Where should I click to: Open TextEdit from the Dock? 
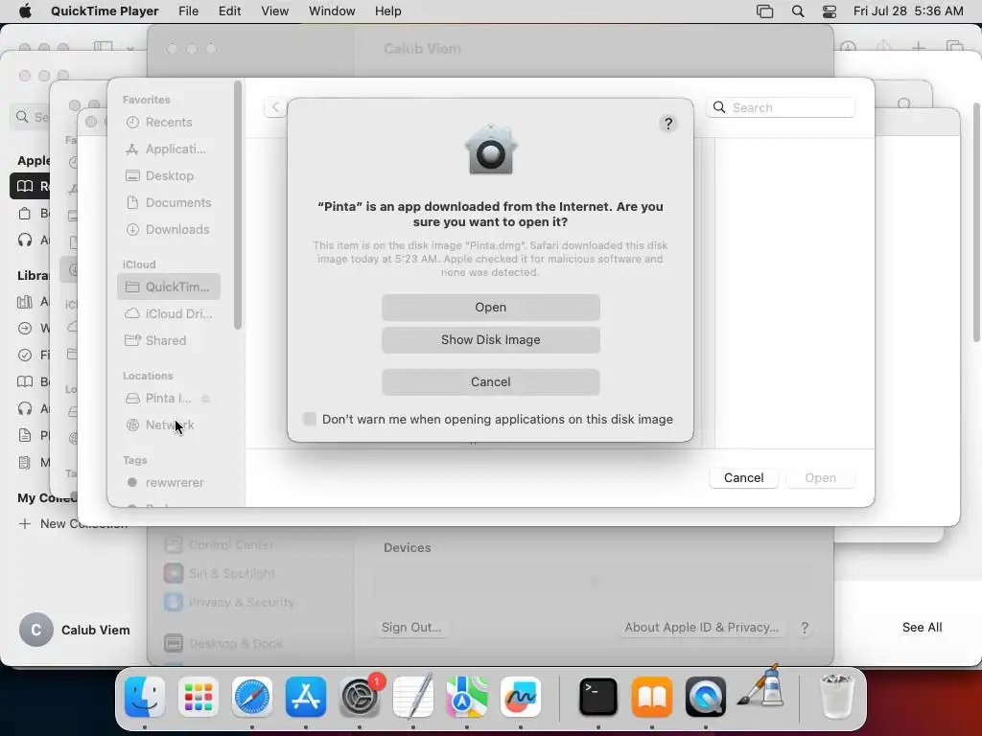click(413, 697)
